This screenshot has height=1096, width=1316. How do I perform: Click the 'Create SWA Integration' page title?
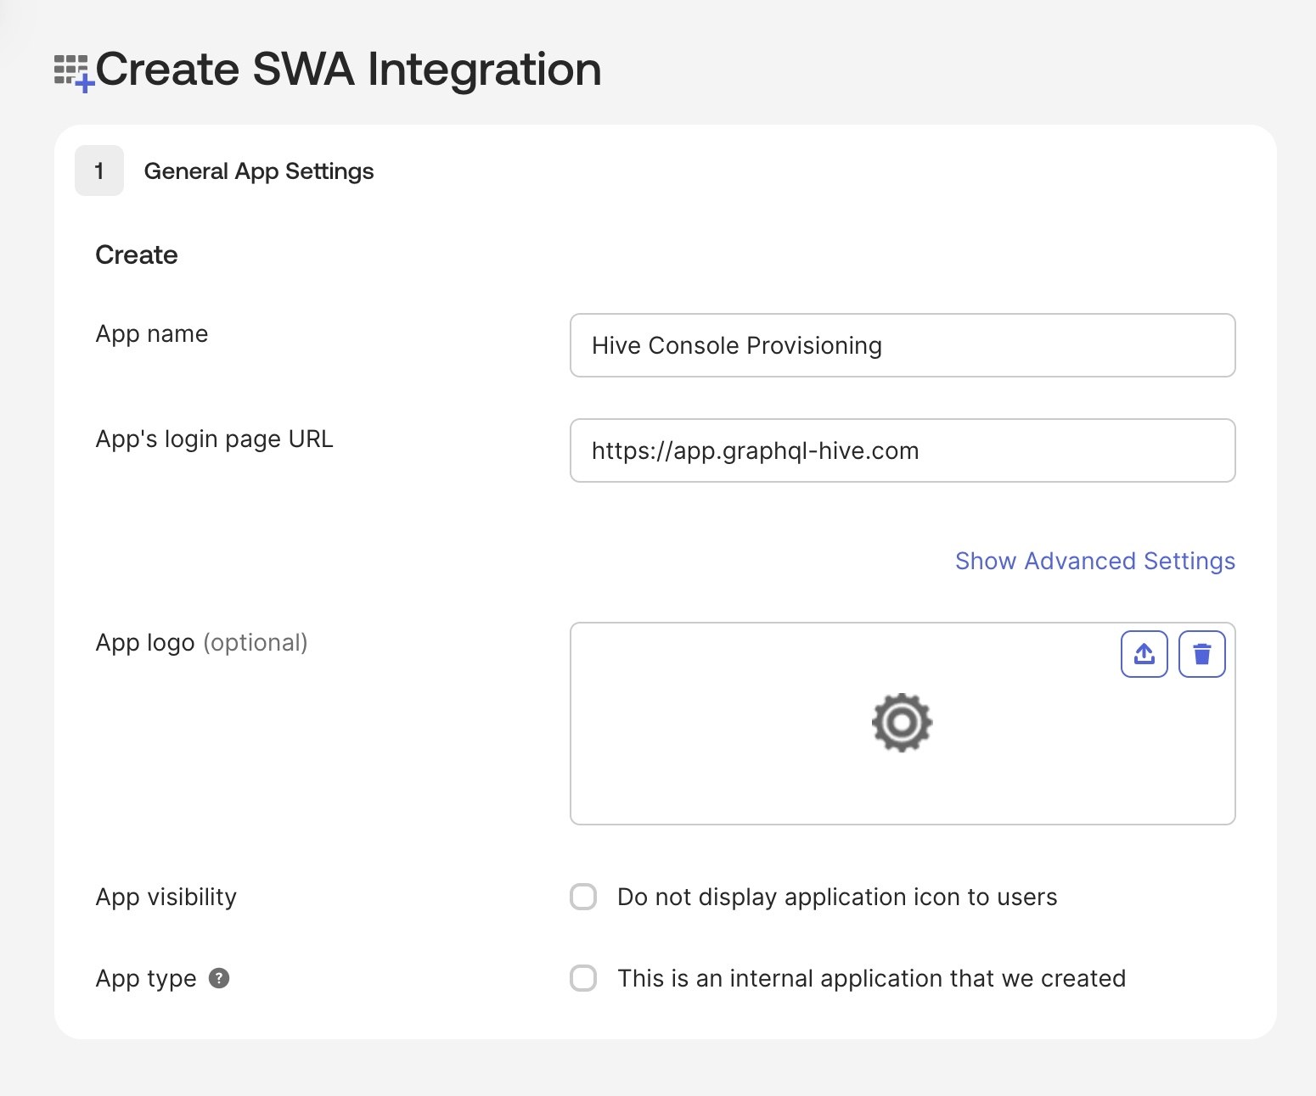coord(349,69)
